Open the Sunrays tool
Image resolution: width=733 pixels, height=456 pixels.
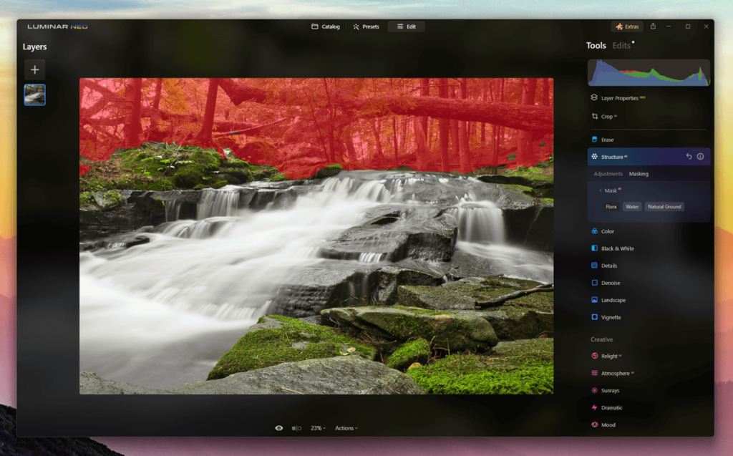pyautogui.click(x=610, y=391)
